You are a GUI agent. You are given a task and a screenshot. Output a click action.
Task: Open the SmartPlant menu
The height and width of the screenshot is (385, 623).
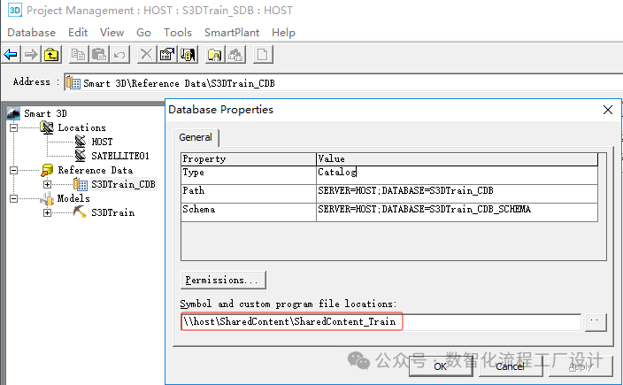click(x=232, y=33)
